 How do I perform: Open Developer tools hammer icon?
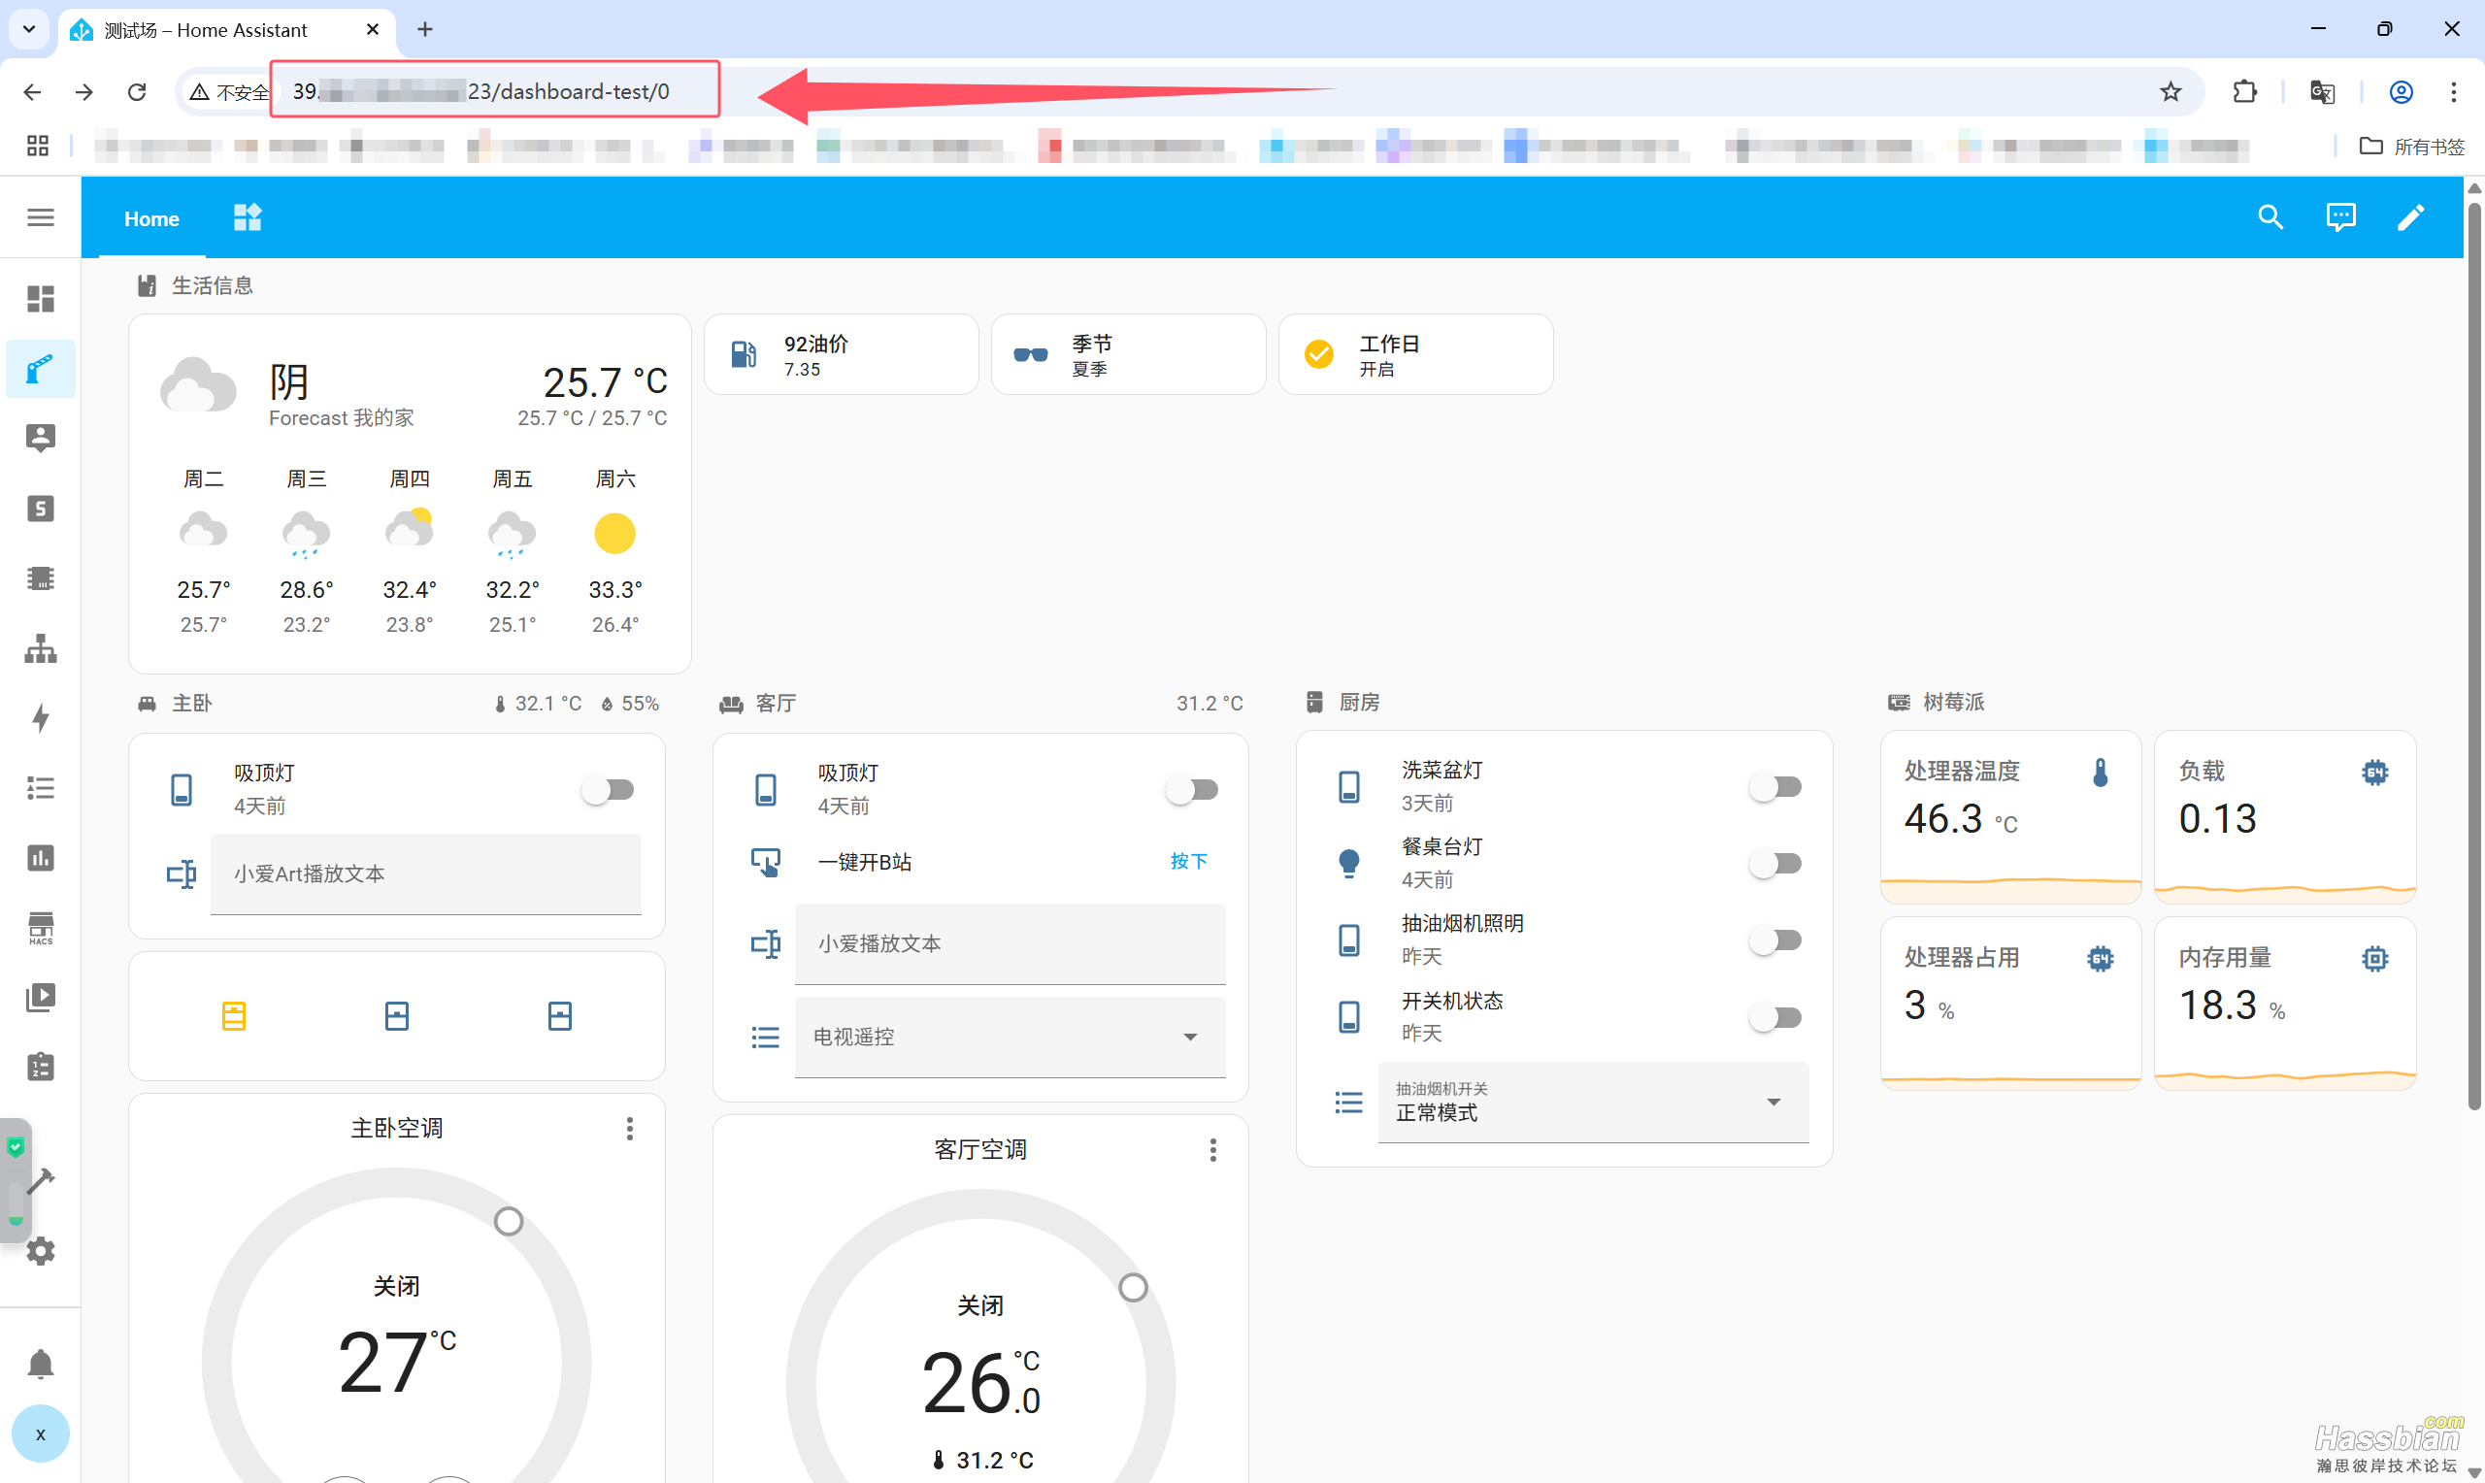tap(40, 1181)
